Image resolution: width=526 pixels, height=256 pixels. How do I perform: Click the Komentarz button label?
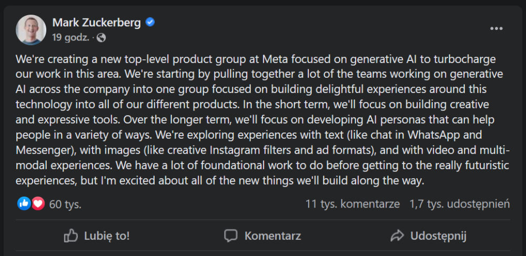272,236
